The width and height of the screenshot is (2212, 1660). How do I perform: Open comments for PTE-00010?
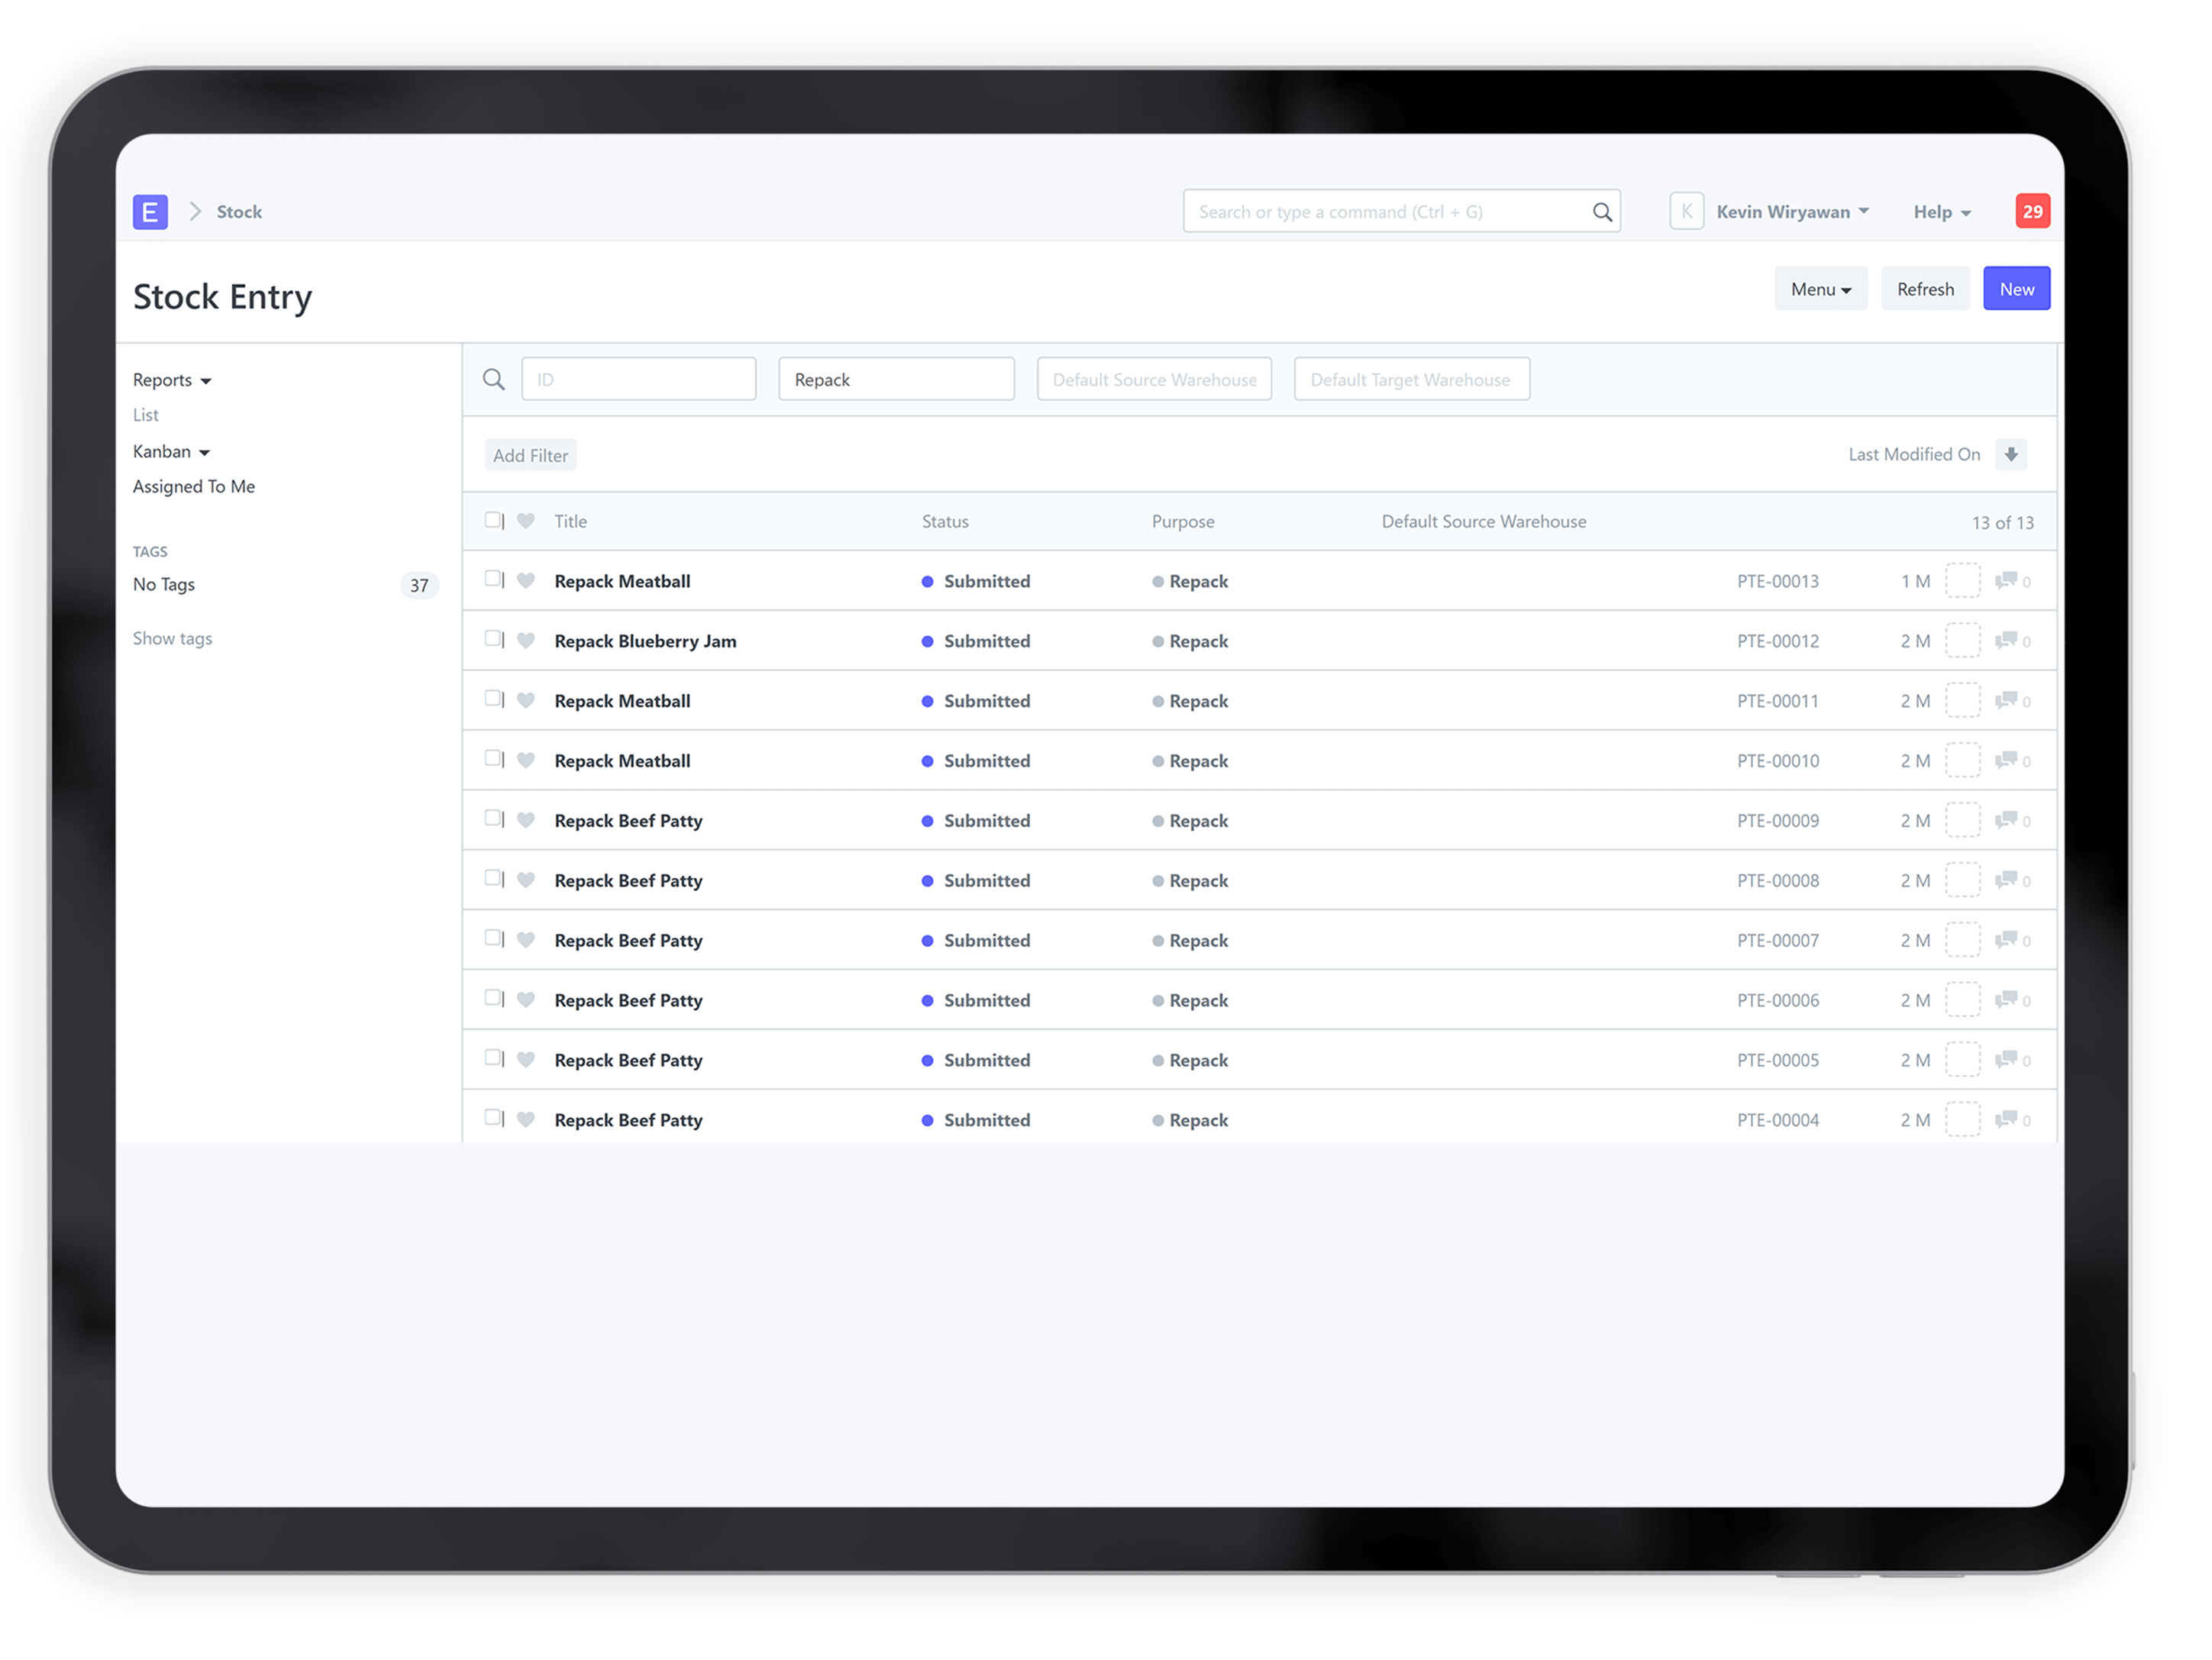[x=2012, y=761]
